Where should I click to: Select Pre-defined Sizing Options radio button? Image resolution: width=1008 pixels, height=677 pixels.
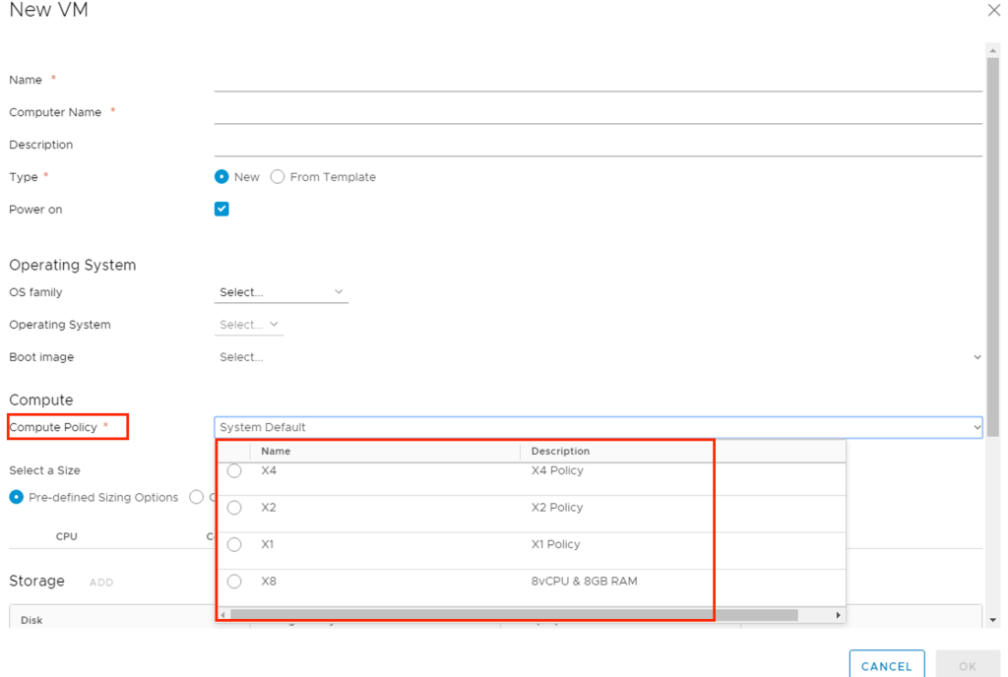17,497
